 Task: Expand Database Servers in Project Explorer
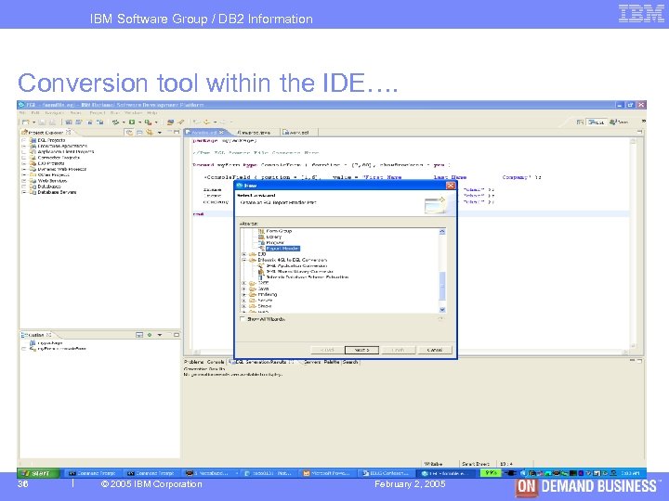click(x=24, y=192)
